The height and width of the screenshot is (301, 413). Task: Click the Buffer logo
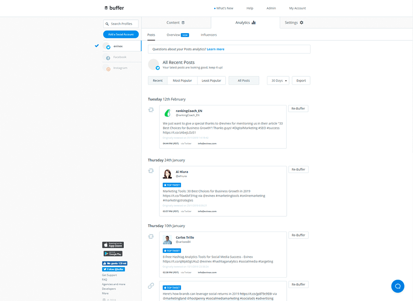click(x=114, y=8)
